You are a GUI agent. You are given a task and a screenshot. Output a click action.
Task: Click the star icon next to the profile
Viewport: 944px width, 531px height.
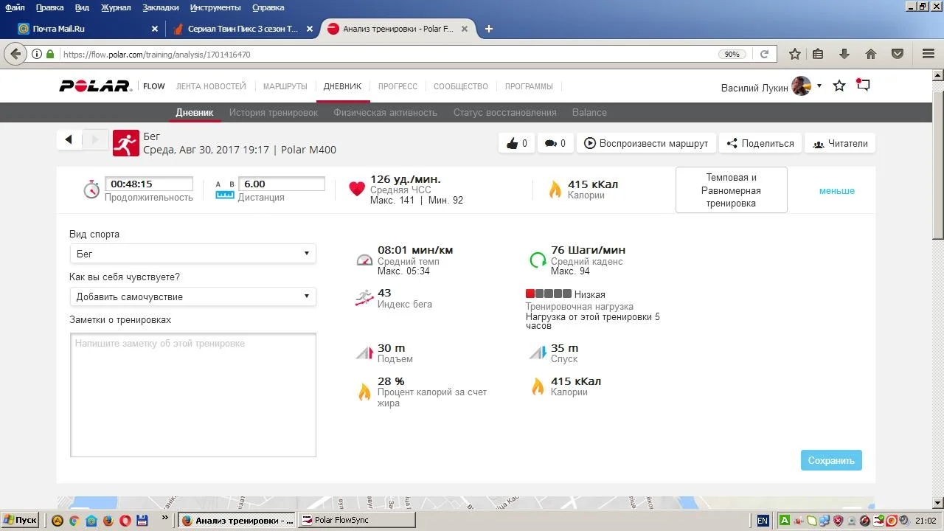[839, 86]
